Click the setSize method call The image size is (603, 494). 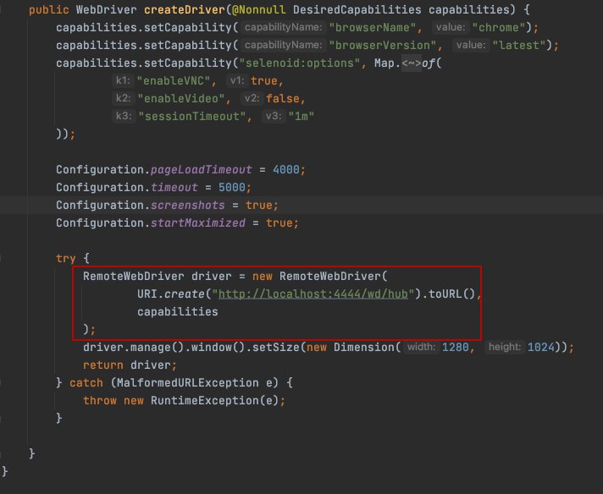(276, 348)
